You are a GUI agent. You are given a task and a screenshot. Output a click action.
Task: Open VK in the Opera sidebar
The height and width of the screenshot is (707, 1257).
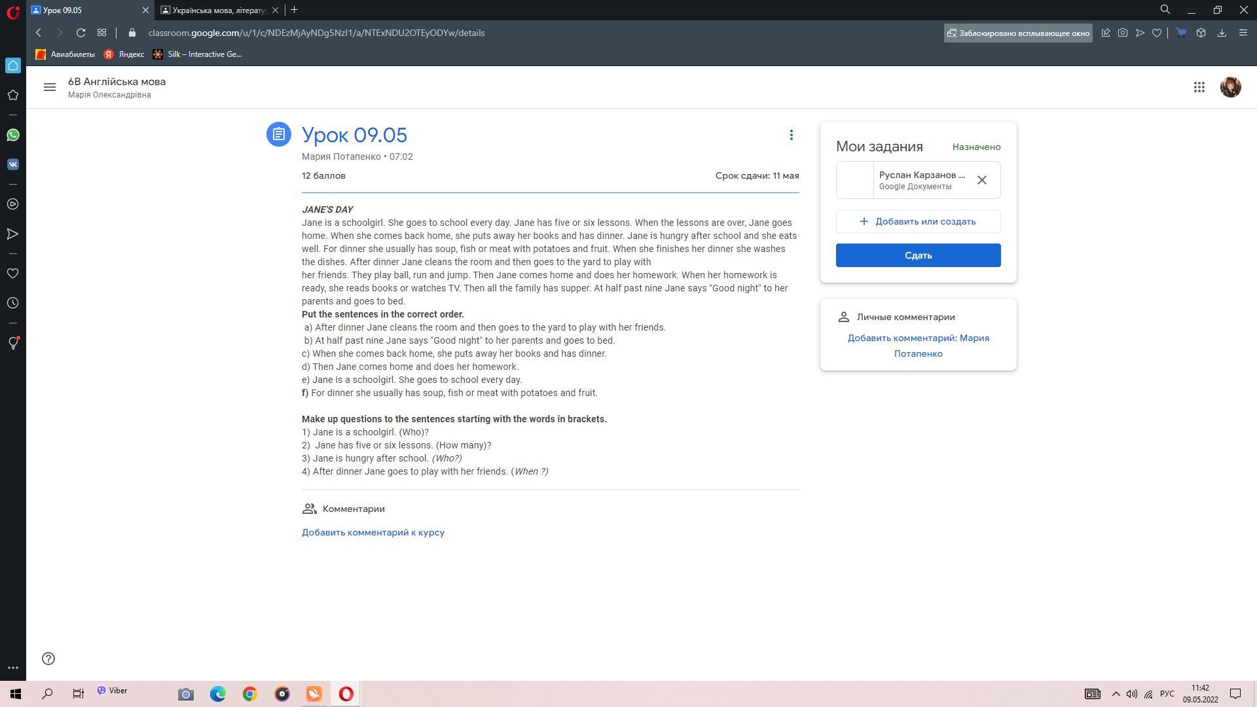12,164
